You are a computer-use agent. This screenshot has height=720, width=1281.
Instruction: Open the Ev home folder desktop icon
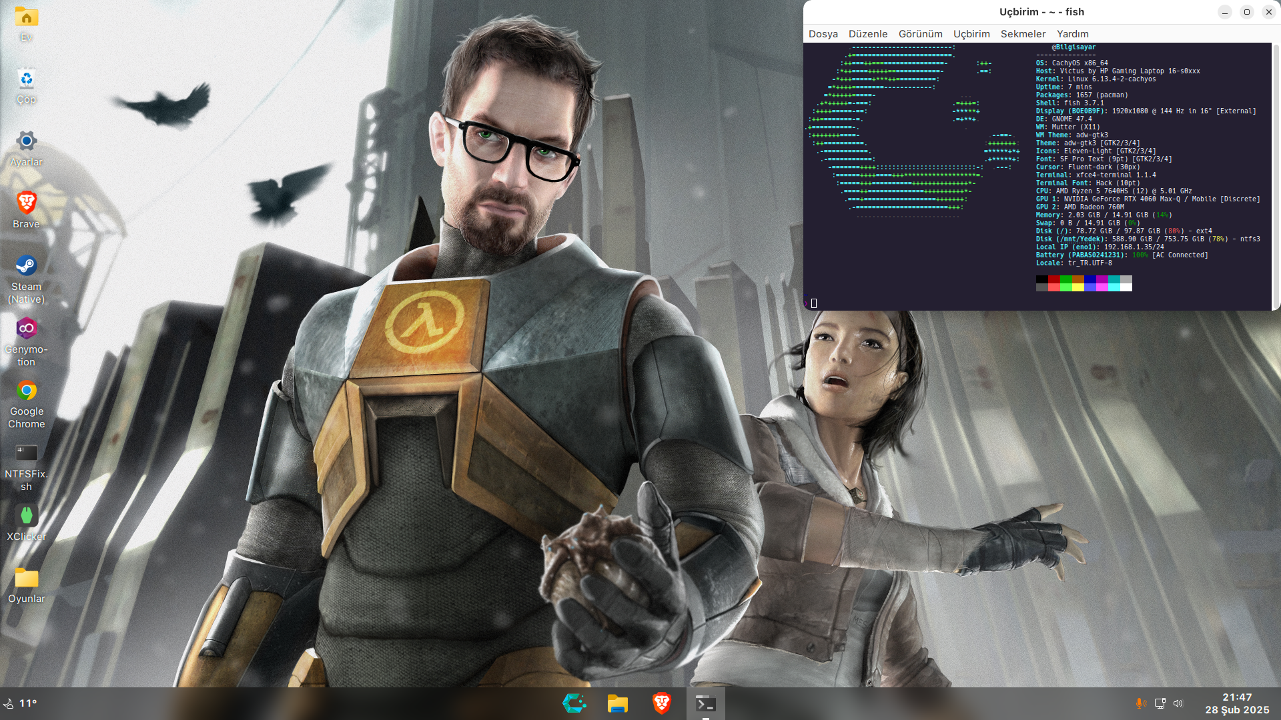pos(27,24)
